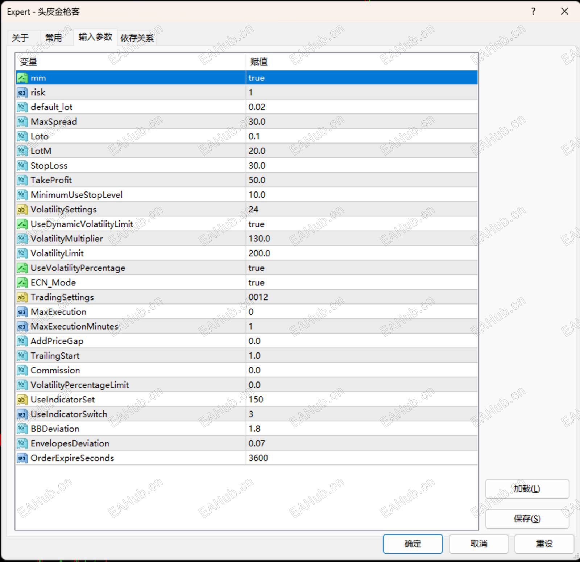Click the double icon beside BBDeviation
Viewport: 580px width, 562px height.
pos(22,429)
